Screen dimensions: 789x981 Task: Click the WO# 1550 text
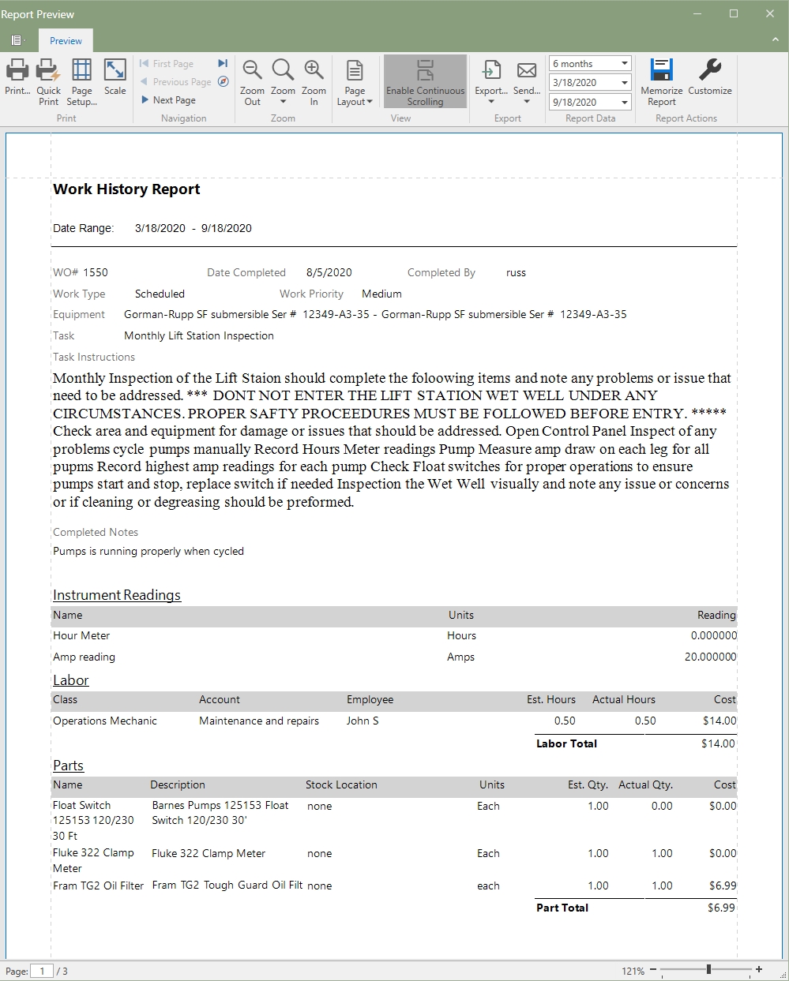81,272
